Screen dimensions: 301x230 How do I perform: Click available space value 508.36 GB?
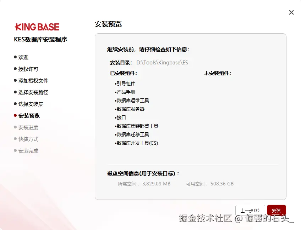pyautogui.click(x=222, y=184)
